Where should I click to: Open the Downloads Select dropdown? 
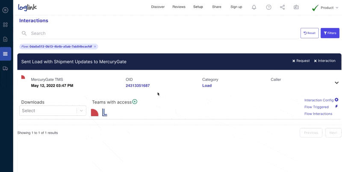[x=53, y=111]
